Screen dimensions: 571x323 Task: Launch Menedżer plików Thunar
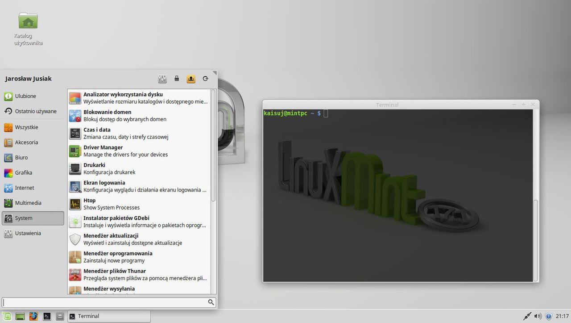pos(139,274)
